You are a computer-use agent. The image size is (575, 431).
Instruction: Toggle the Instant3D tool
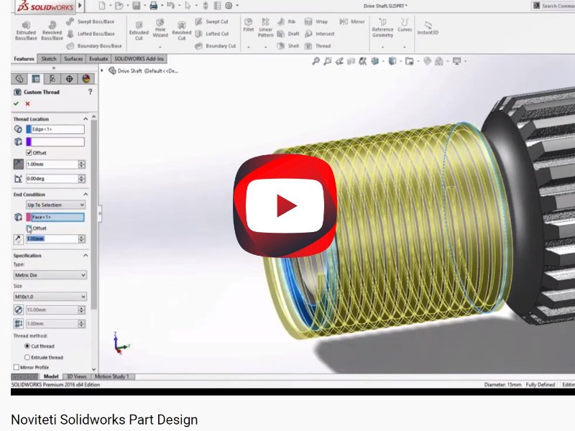428,27
